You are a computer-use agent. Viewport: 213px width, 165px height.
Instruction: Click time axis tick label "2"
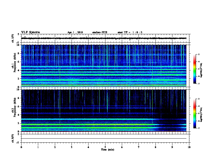(x=55, y=147)
